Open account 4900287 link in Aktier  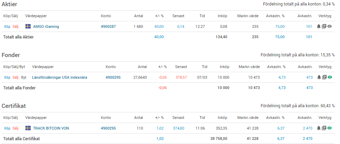109,27
